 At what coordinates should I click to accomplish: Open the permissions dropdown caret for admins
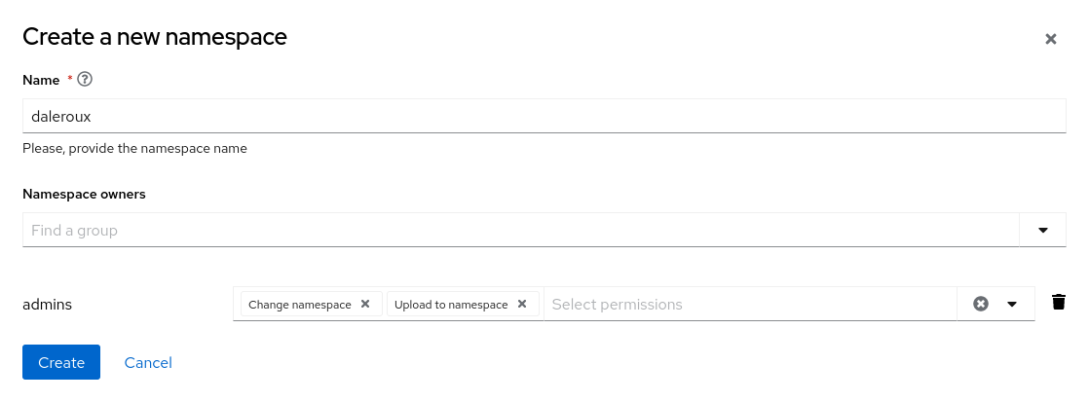[x=1012, y=304]
